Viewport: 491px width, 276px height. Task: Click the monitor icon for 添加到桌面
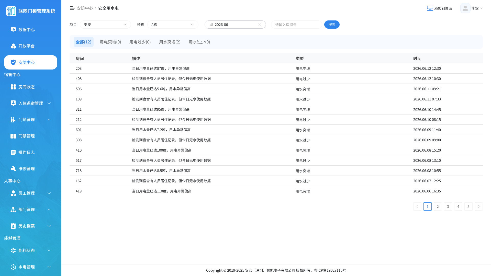430,8
